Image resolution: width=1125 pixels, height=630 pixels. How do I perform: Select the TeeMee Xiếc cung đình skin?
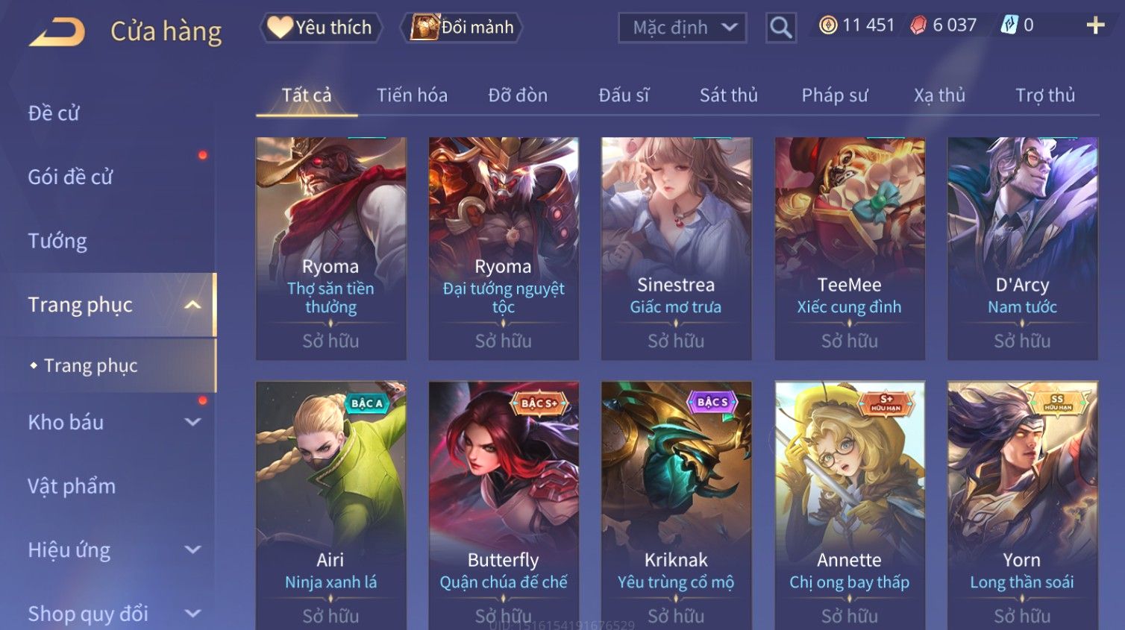850,248
